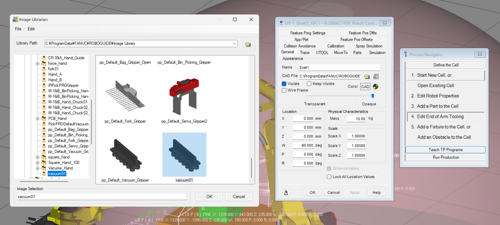Click the Help button

pyautogui.click(x=377, y=192)
